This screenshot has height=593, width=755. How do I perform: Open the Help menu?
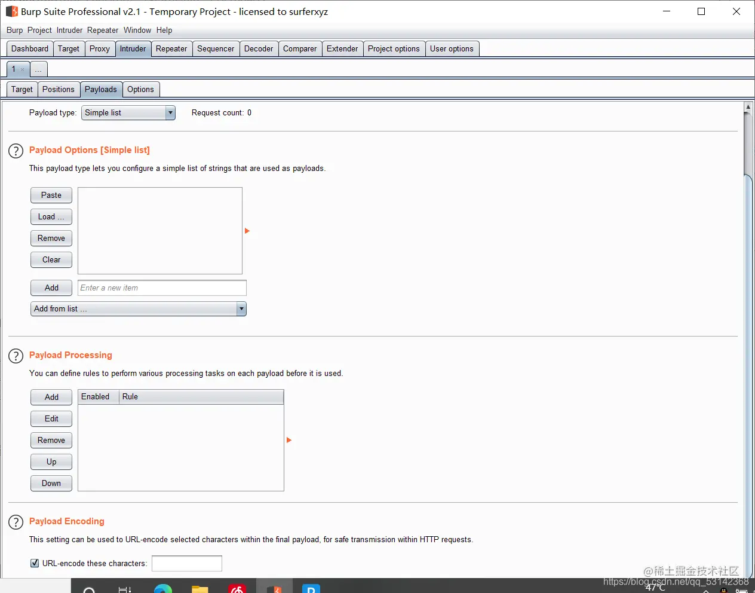pyautogui.click(x=164, y=30)
